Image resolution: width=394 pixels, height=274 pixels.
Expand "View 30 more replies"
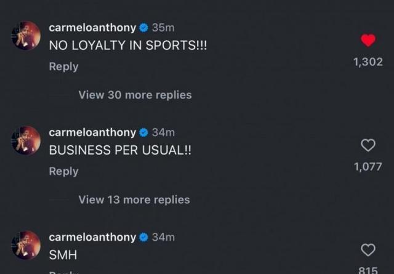point(135,95)
